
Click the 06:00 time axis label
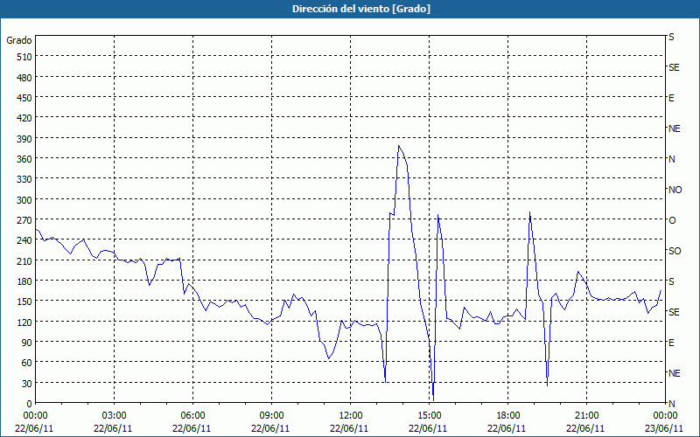pos(192,416)
